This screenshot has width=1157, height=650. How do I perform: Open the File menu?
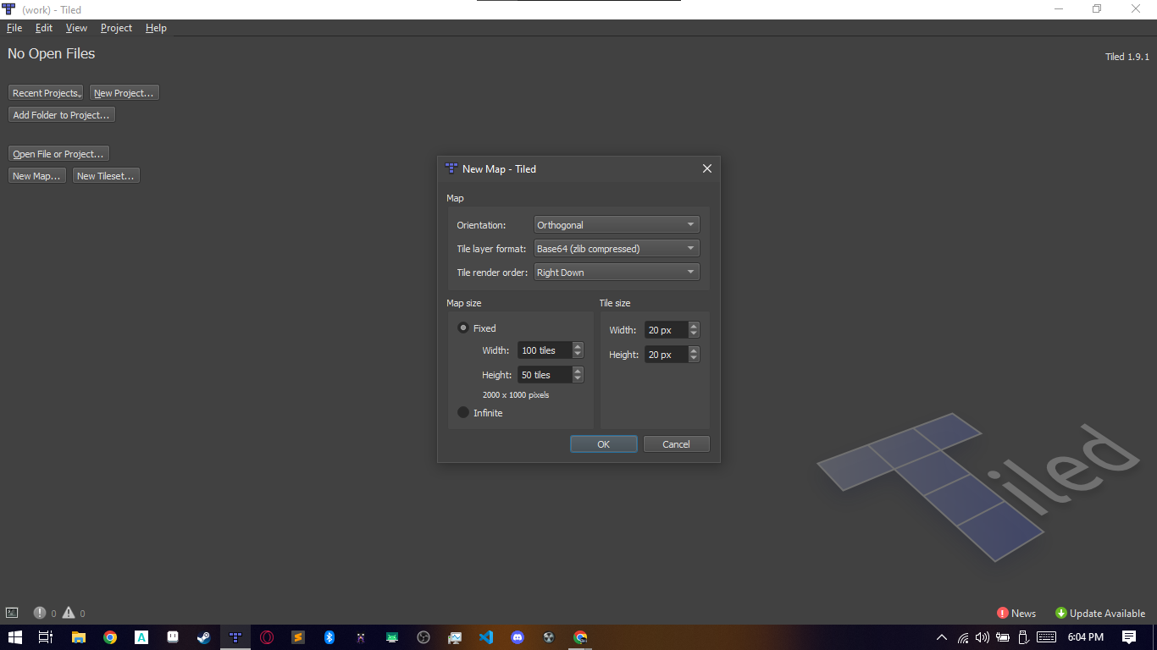[x=14, y=28]
